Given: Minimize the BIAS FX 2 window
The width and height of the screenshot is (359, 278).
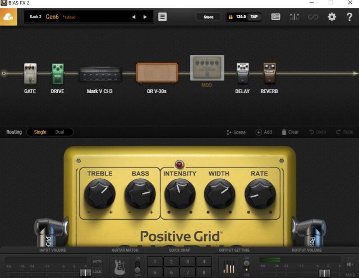Looking at the screenshot, I should pyautogui.click(x=311, y=2).
